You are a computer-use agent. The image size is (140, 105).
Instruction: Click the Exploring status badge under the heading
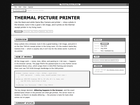pyautogui.click(x=18, y=31)
